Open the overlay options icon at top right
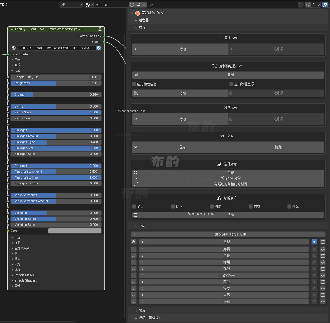 [325, 5]
